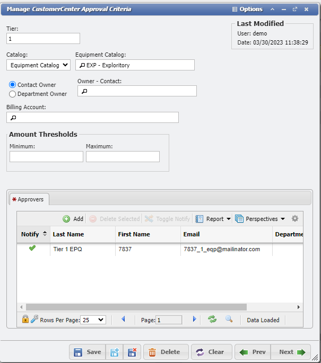This screenshot has width=321, height=363.
Task: Select the Approvers tab
Action: point(30,199)
